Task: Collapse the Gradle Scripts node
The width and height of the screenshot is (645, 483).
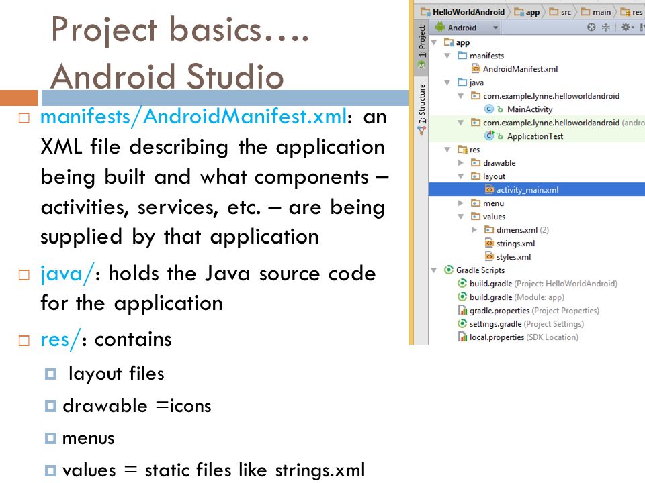Action: tap(434, 270)
